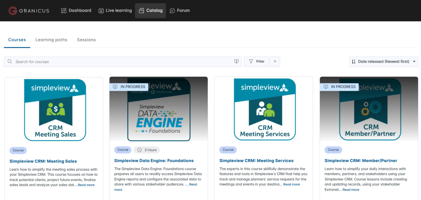Image resolution: width=421 pixels, height=200 pixels.
Task: Click Read more on Meeting Services description
Action: click(291, 185)
